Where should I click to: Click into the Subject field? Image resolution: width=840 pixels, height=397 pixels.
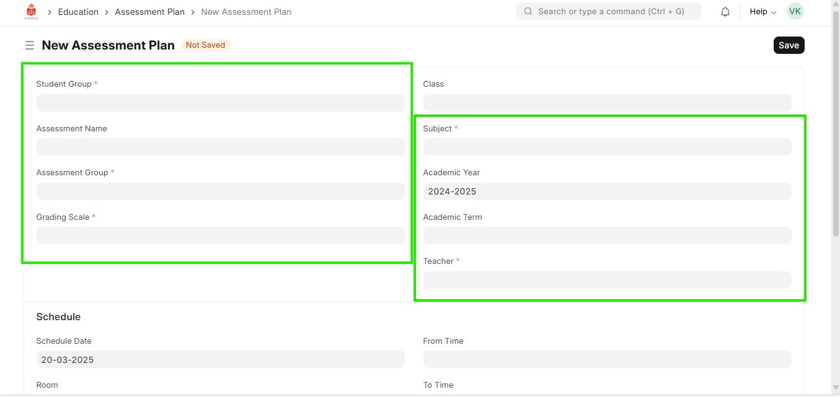tap(607, 147)
